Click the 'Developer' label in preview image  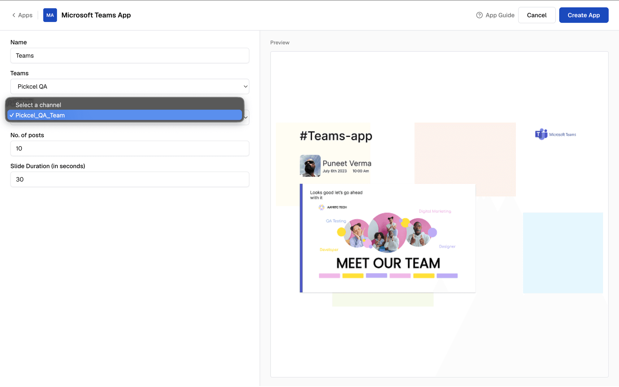click(x=329, y=250)
